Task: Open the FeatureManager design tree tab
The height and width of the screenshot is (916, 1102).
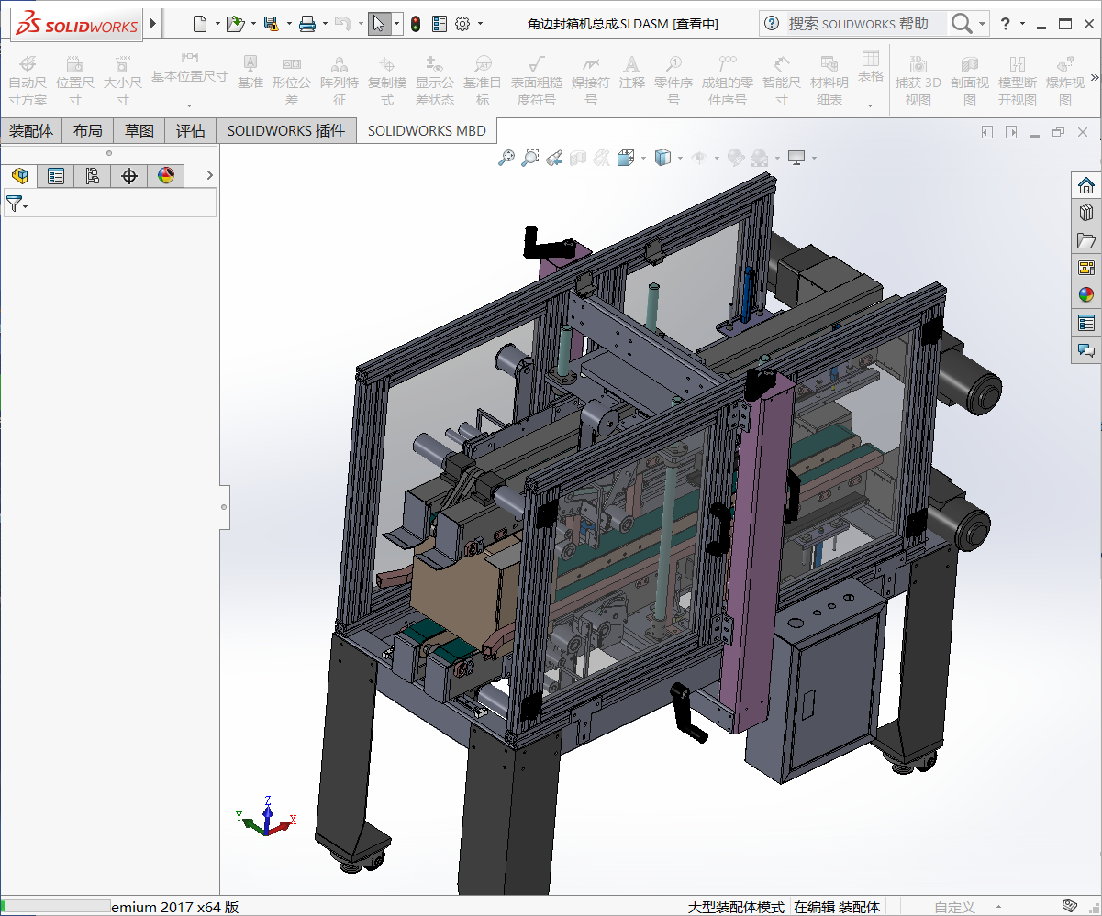Action: (x=19, y=176)
